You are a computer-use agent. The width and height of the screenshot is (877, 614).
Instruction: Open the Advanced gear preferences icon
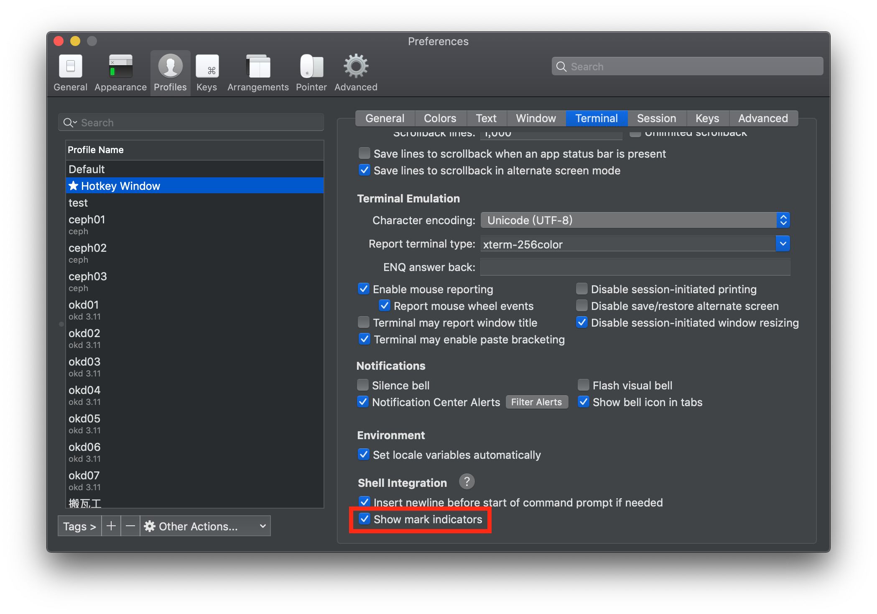(356, 66)
